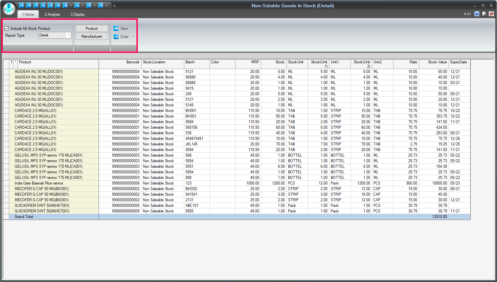This screenshot has height=282, width=497.
Task: Click the Product button
Action: [92, 29]
